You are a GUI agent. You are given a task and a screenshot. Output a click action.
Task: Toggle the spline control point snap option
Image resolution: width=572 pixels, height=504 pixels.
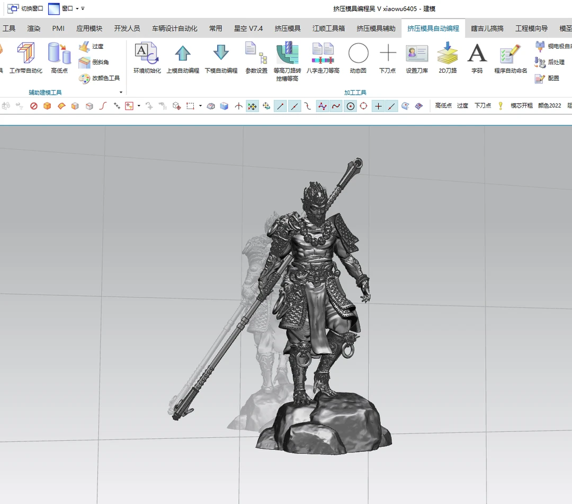322,106
